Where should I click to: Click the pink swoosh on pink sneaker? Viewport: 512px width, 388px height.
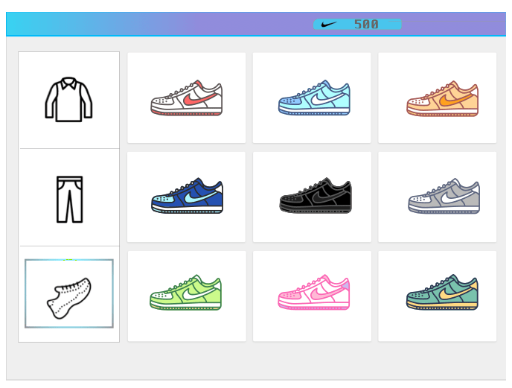coord(327,293)
